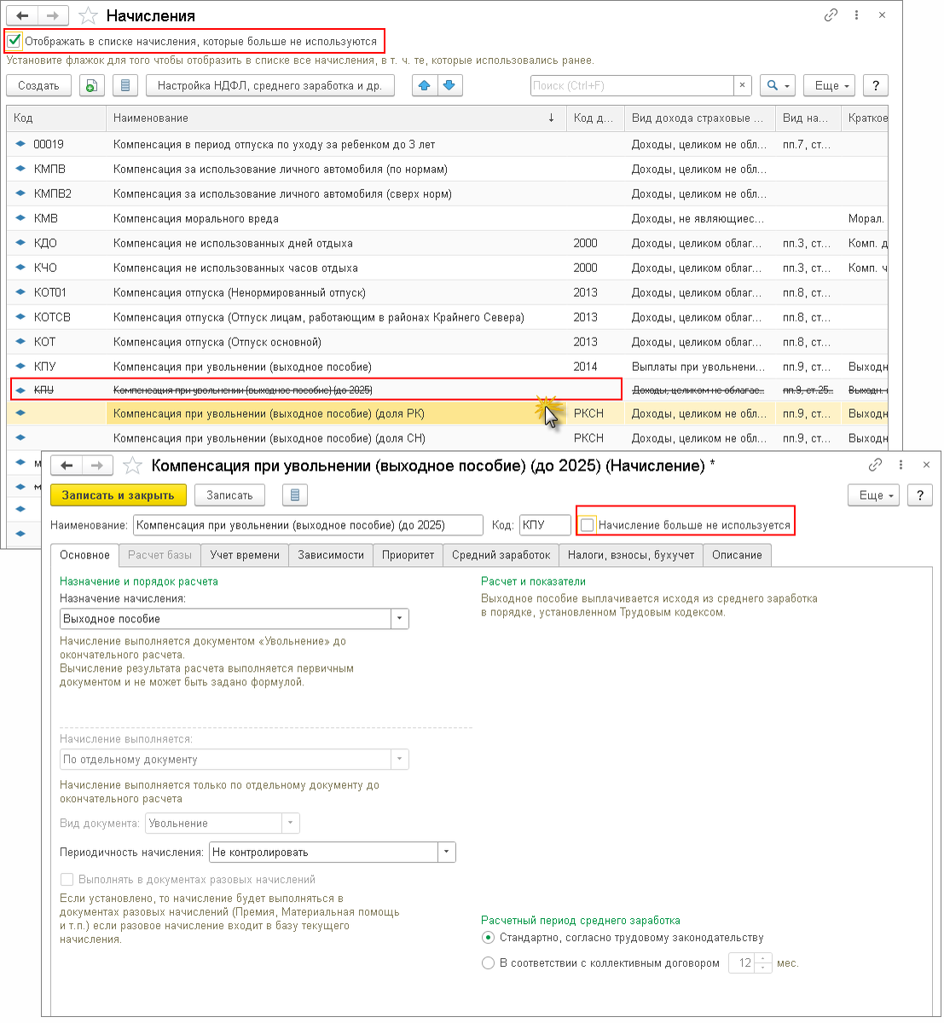
Task: Click code cell КМПВ2
Action: click(55, 194)
